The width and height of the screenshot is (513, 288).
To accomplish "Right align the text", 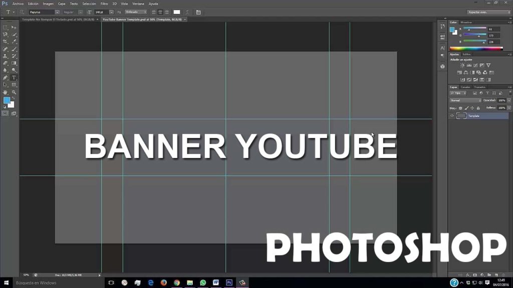I will click(x=167, y=12).
